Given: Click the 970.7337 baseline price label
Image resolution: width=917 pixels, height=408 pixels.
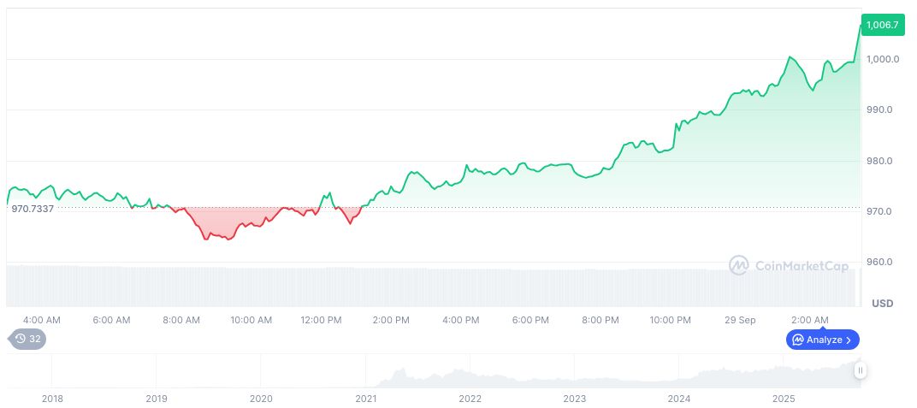Looking at the screenshot, I should [x=33, y=209].
